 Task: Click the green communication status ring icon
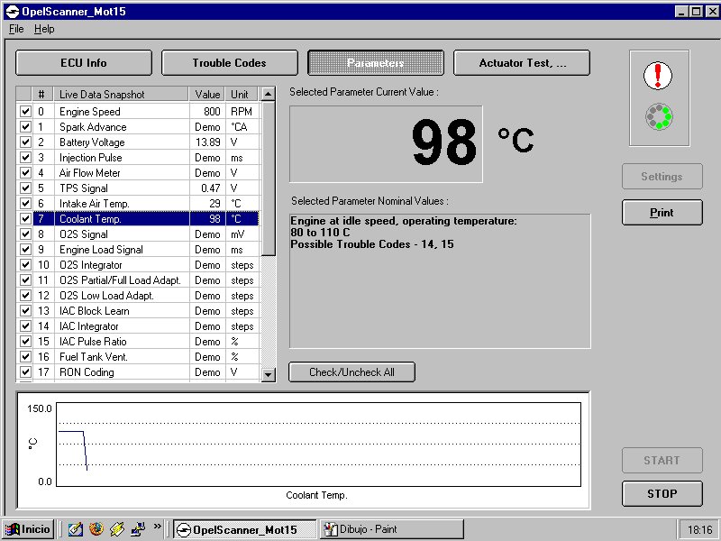pos(659,117)
